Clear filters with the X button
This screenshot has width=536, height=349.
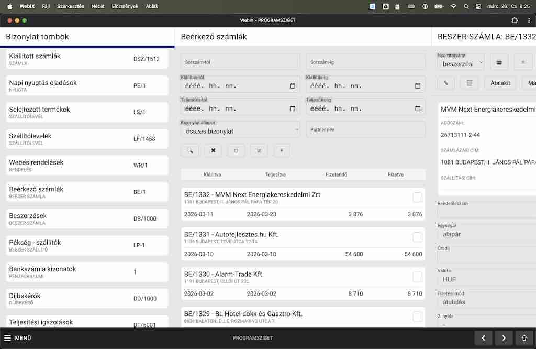coord(213,150)
